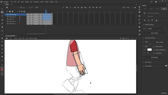The height and width of the screenshot is (95, 168).
Task: Click the Delete Layer trash icon
Action: 13,12
